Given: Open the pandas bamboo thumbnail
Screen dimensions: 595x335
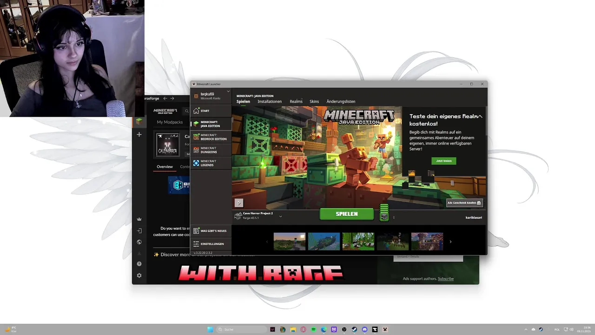Looking at the screenshot, I should click(x=358, y=241).
